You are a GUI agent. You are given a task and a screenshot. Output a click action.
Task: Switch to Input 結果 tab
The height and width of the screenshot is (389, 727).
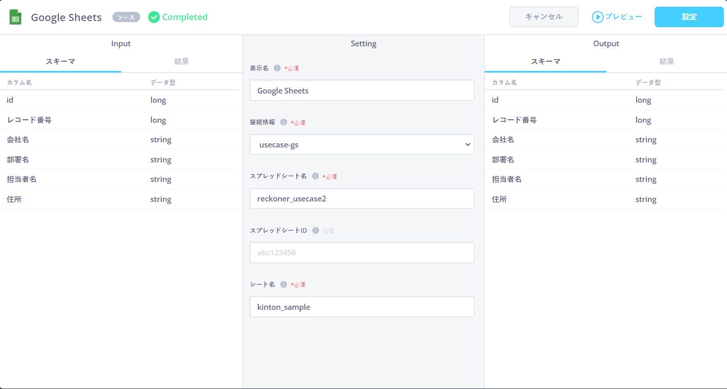pyautogui.click(x=182, y=62)
